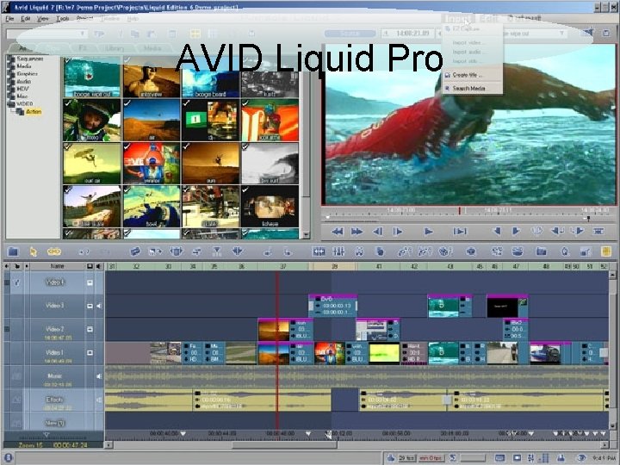Screen dimensions: 620x465
Task: Click the sunset clip on Video 2 track
Action: tap(286, 331)
